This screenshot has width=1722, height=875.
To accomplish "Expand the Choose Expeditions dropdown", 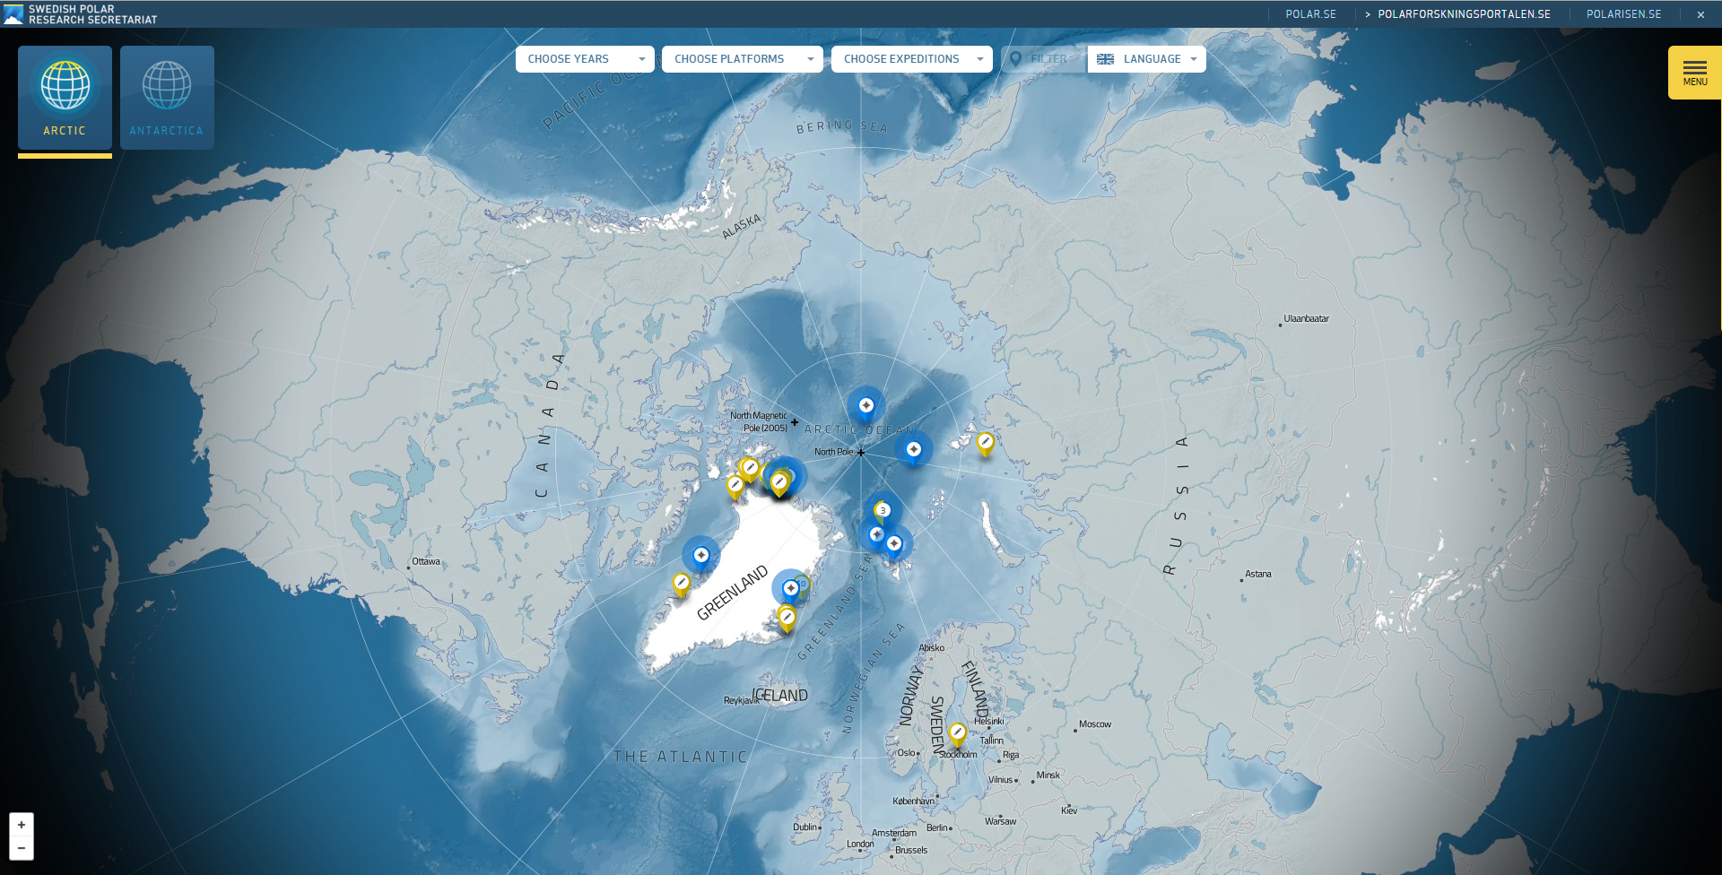I will tap(911, 59).
